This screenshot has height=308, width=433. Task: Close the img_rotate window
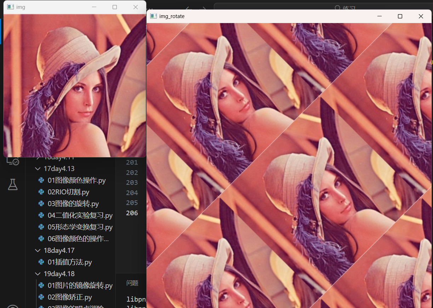(421, 16)
